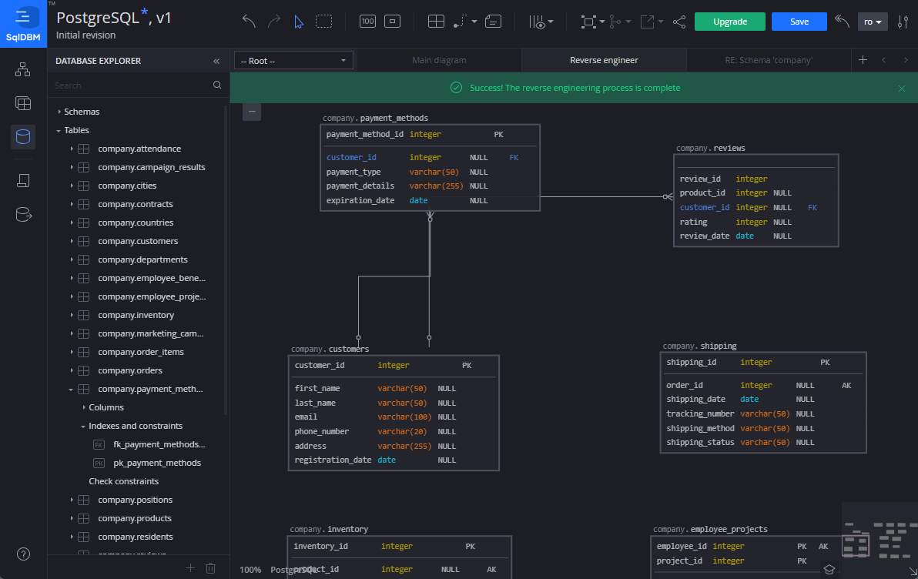Select company.inventory in explorer
Image resolution: width=918 pixels, height=579 pixels.
point(136,315)
